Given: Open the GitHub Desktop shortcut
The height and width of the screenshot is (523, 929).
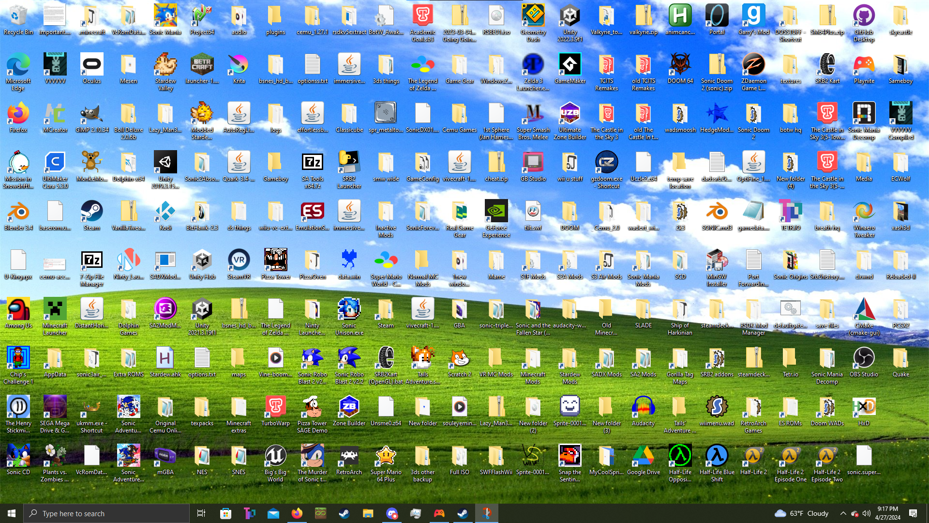Looking at the screenshot, I should [864, 23].
